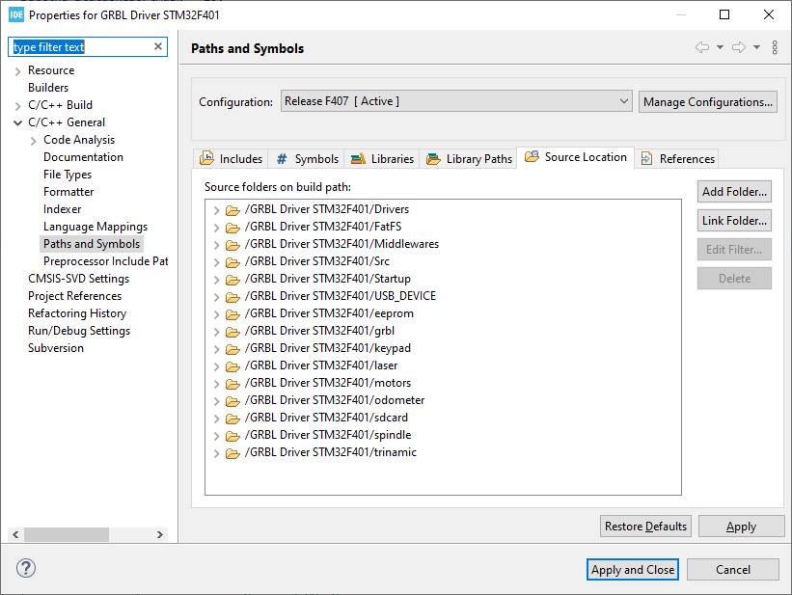The height and width of the screenshot is (595, 792).
Task: Open the help question mark icon
Action: [x=26, y=568]
